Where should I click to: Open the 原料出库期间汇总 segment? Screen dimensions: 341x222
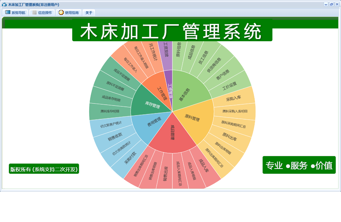[x=214, y=158]
